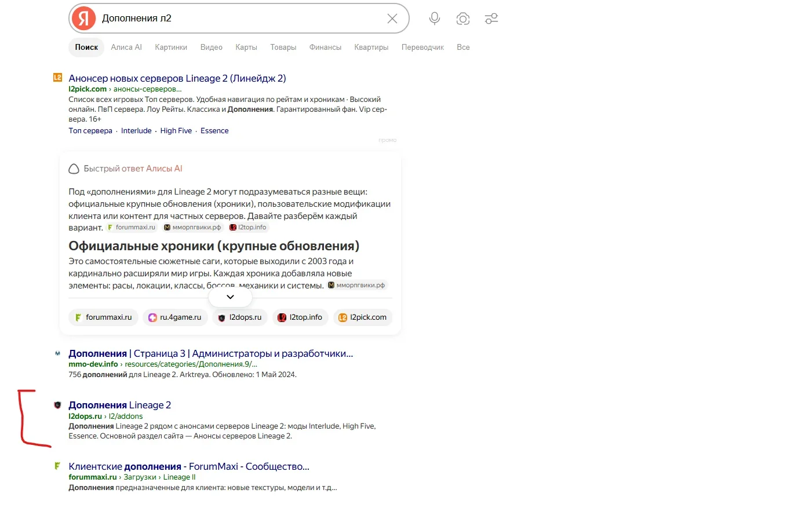Open 'Анонсер новых серверов Lineage 2' result

tap(177, 78)
